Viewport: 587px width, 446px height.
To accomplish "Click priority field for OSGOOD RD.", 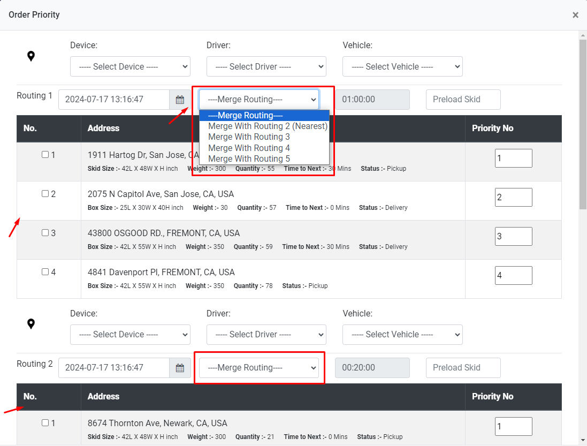I will pos(513,236).
